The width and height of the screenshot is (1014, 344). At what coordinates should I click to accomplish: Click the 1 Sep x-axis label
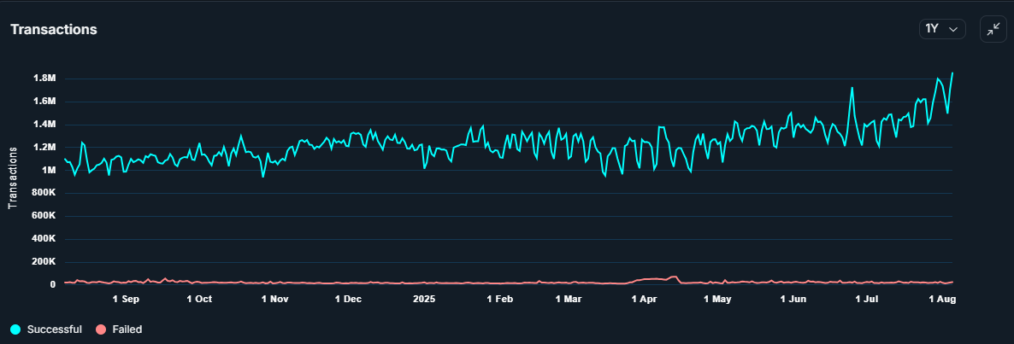(x=126, y=300)
